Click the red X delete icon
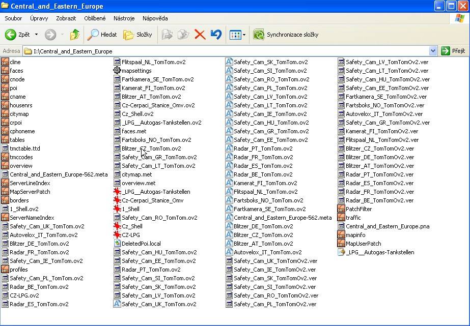470x326 pixels. [x=200, y=35]
